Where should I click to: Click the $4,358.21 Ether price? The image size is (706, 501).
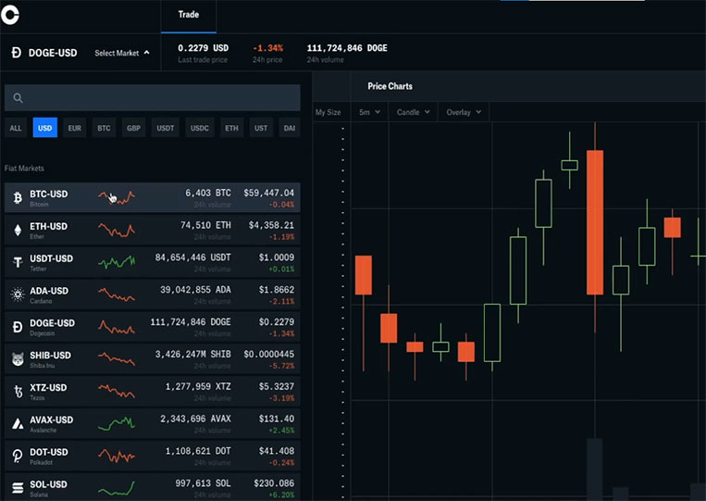271,225
